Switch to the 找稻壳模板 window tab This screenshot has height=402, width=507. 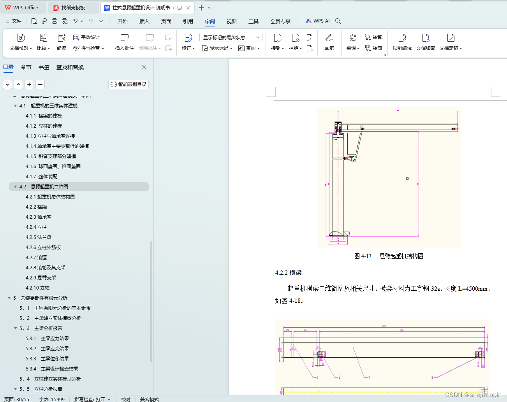point(73,8)
